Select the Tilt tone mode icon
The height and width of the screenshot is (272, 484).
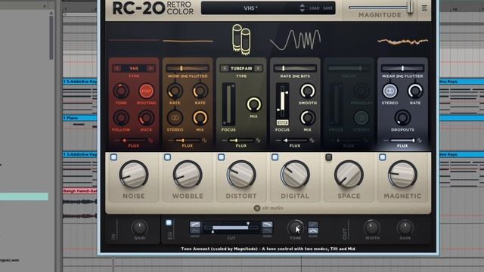(x=313, y=224)
